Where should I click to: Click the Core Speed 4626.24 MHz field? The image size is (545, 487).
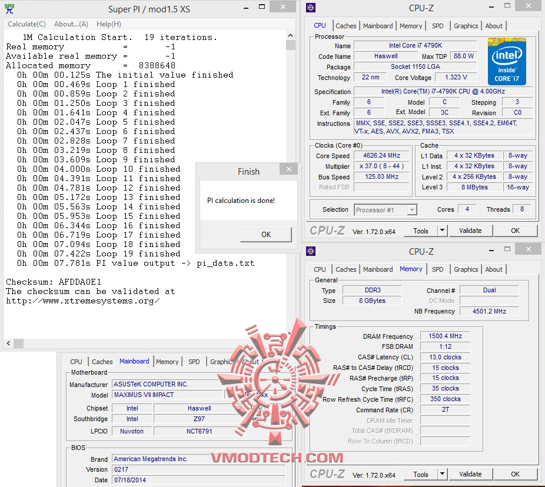[x=381, y=156]
